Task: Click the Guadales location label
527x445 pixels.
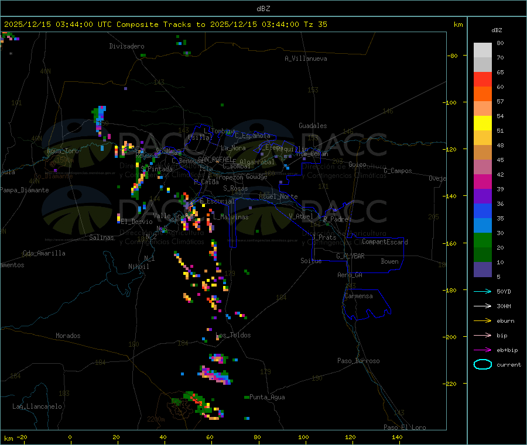Action: 313,126
